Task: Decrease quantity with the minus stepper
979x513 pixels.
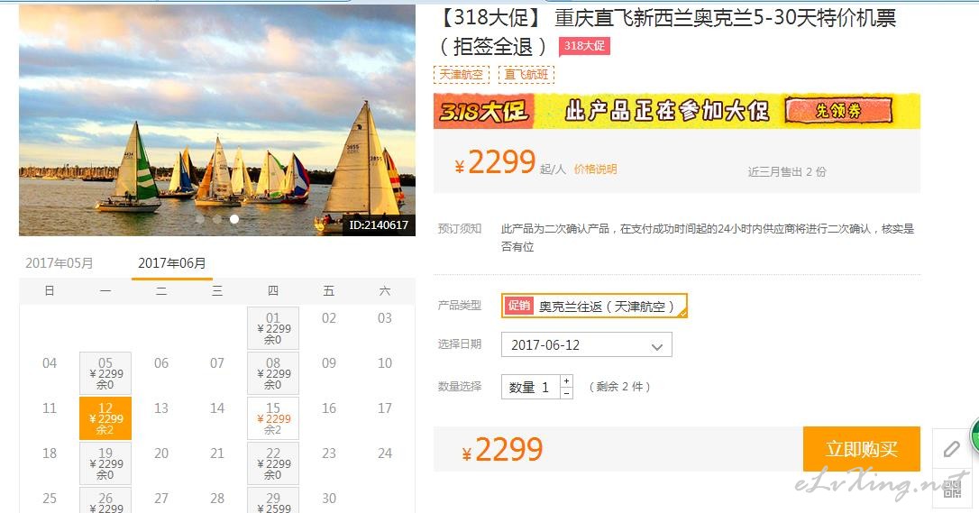Action: click(x=566, y=393)
